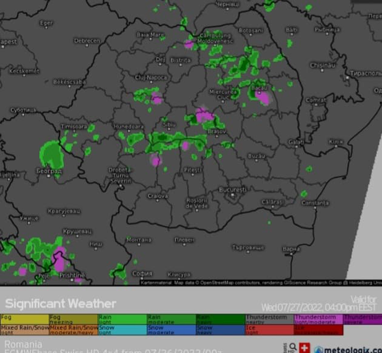Screen dimensions: 382x353
Task: Select the Fog freezing legend swatch
Action: pos(74,319)
